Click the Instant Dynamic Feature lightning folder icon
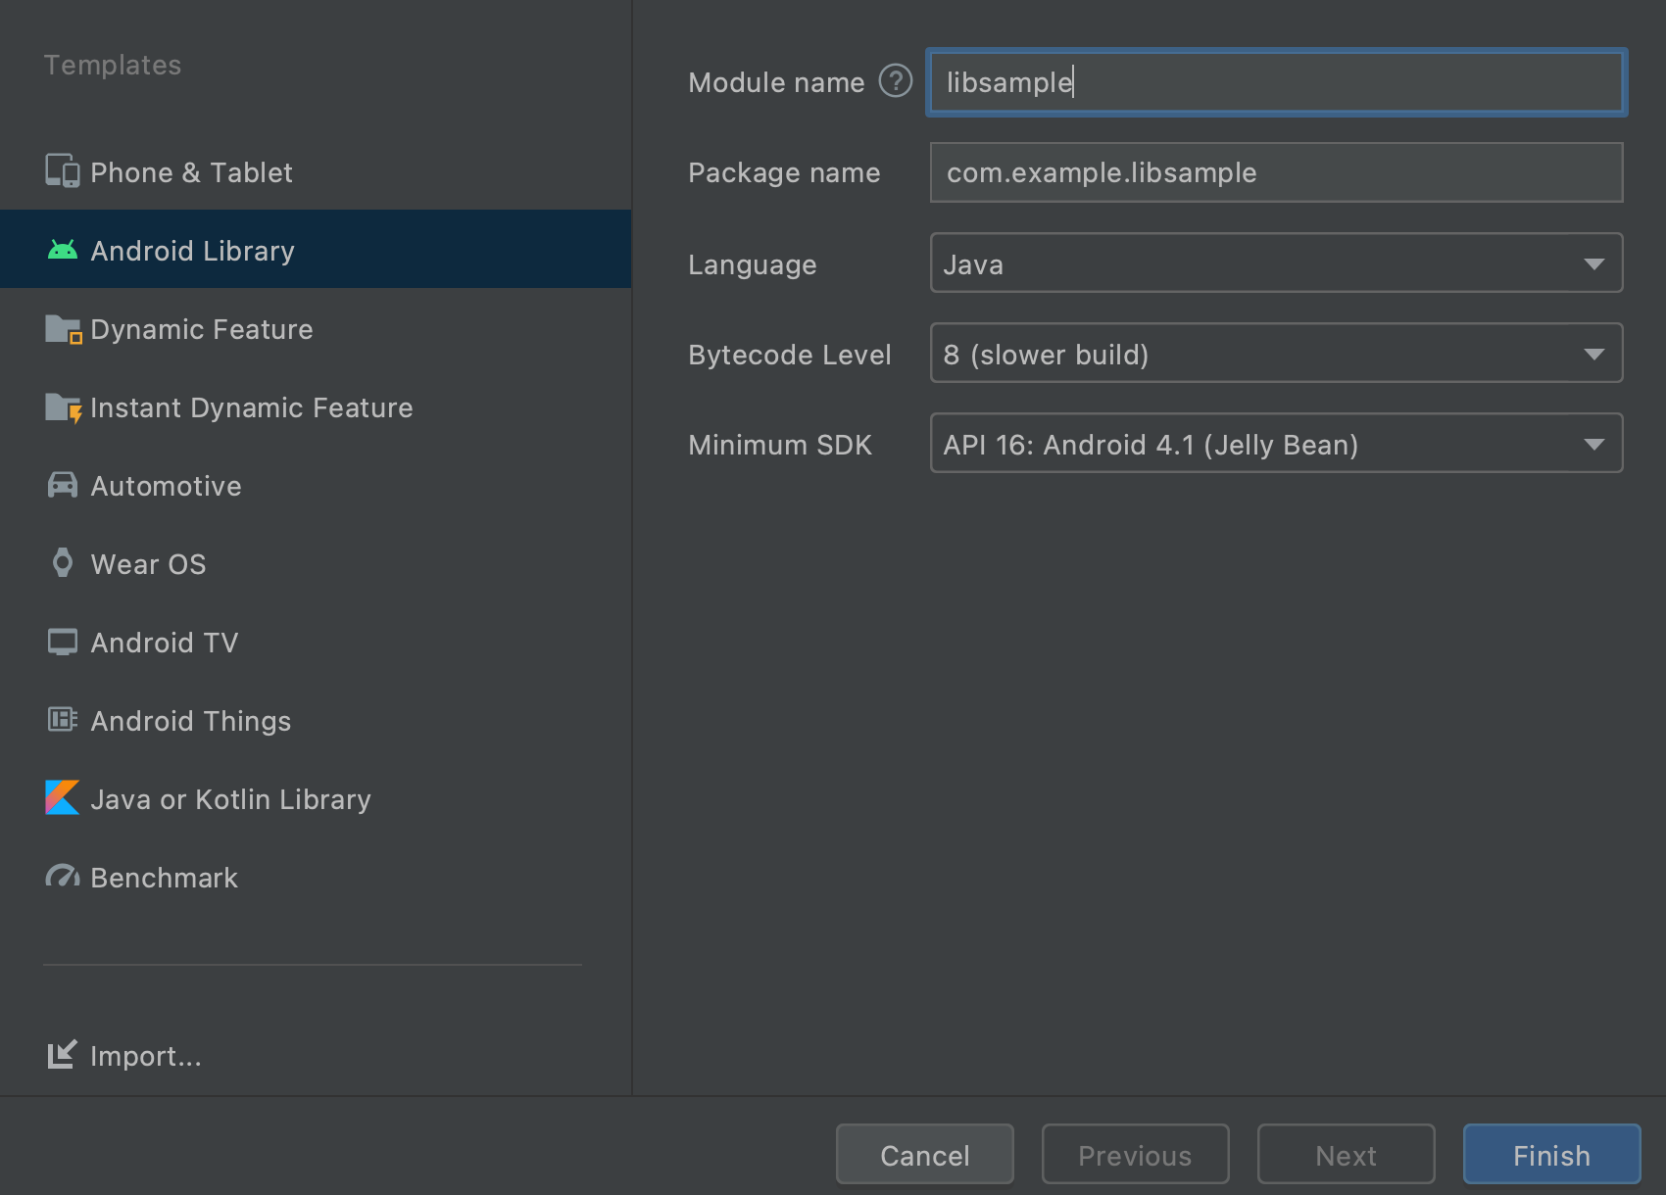Image resolution: width=1666 pixels, height=1195 pixels. pyautogui.click(x=64, y=407)
